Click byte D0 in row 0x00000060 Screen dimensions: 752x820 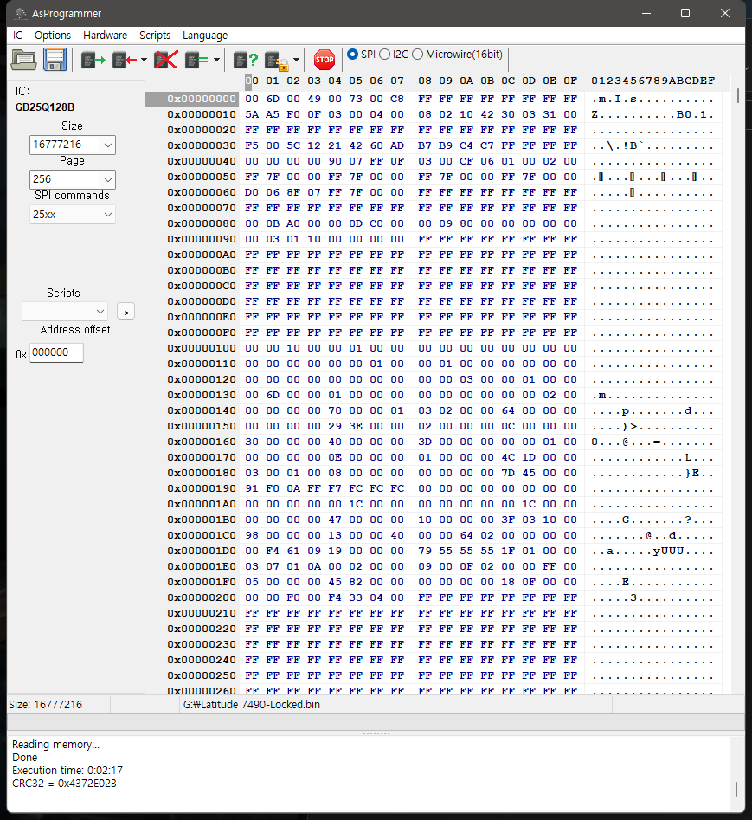[x=252, y=192]
